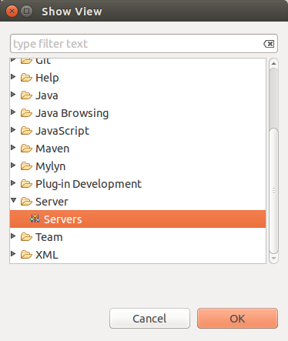The image size is (288, 341).
Task: Select the Maven label
Action: (52, 149)
